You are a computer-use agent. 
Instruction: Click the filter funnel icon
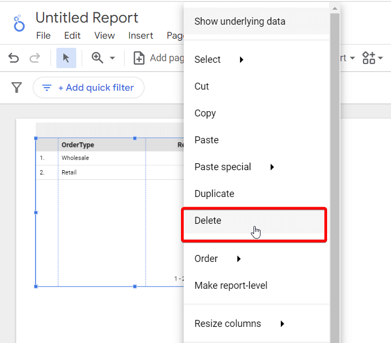(x=17, y=87)
